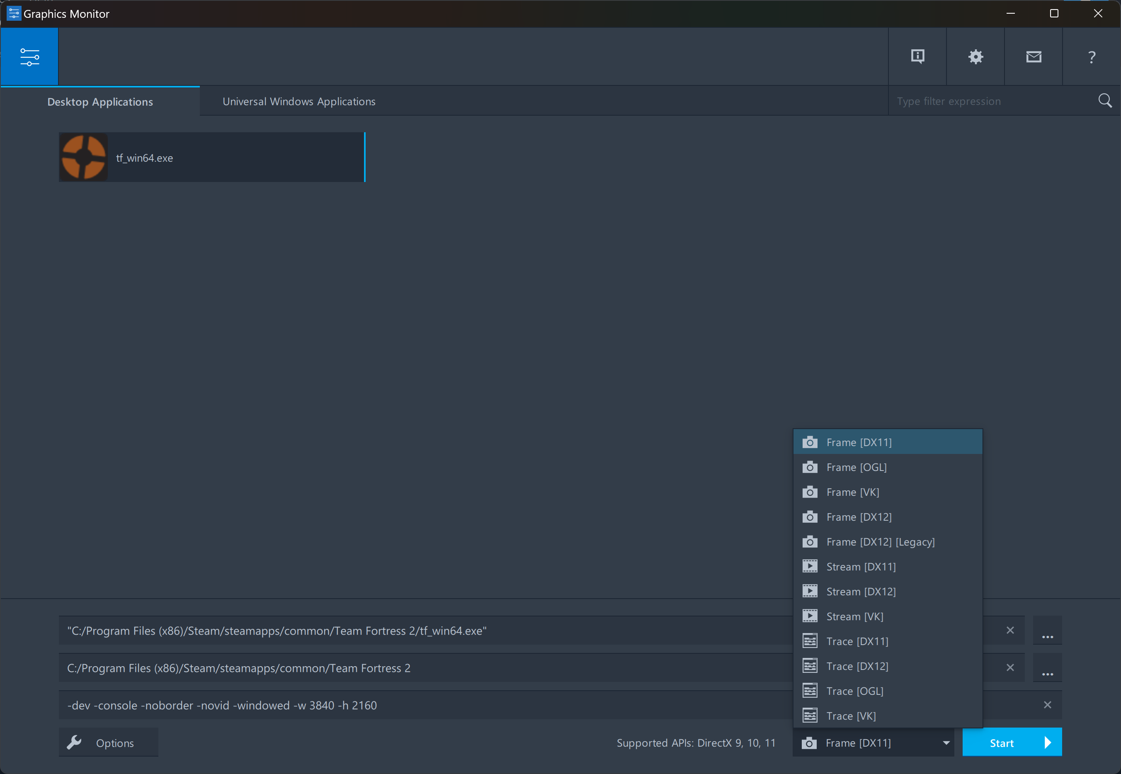This screenshot has width=1121, height=774.
Task: Browse for executable path with ellipsis button
Action: click(x=1047, y=631)
